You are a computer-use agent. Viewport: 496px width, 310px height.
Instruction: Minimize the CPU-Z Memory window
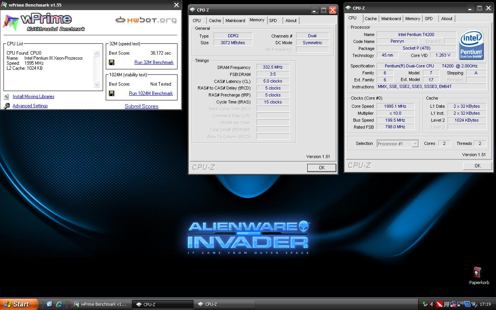(x=314, y=10)
